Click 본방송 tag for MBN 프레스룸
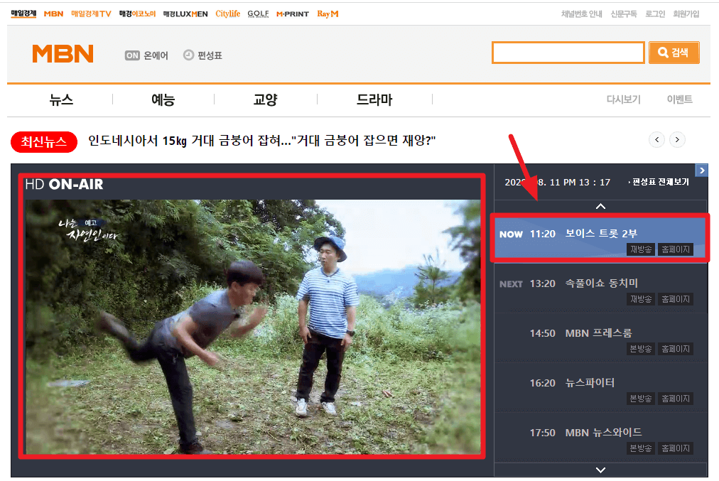This screenshot has width=719, height=481. pyautogui.click(x=641, y=349)
